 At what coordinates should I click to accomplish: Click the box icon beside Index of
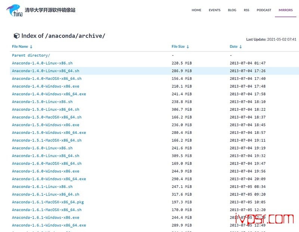[x=16, y=36]
